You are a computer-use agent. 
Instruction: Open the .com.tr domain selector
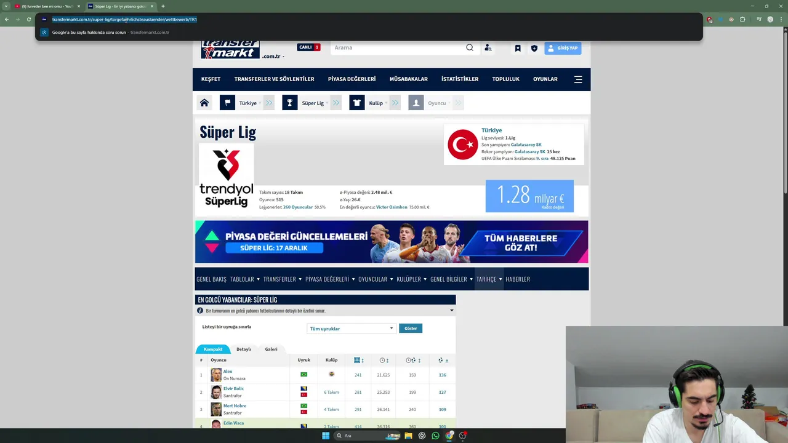(273, 56)
